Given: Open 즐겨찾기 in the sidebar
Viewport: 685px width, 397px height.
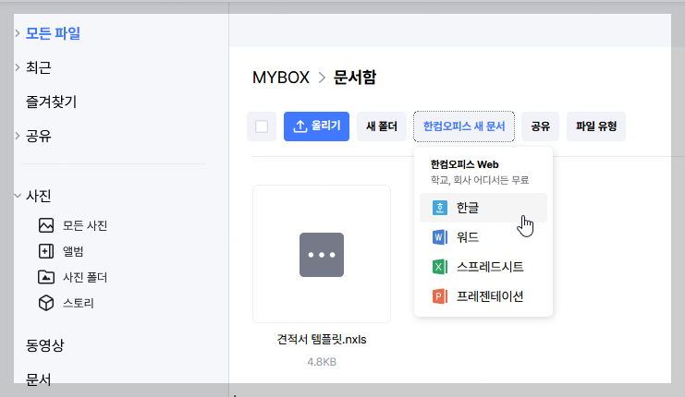Looking at the screenshot, I should click(x=51, y=102).
